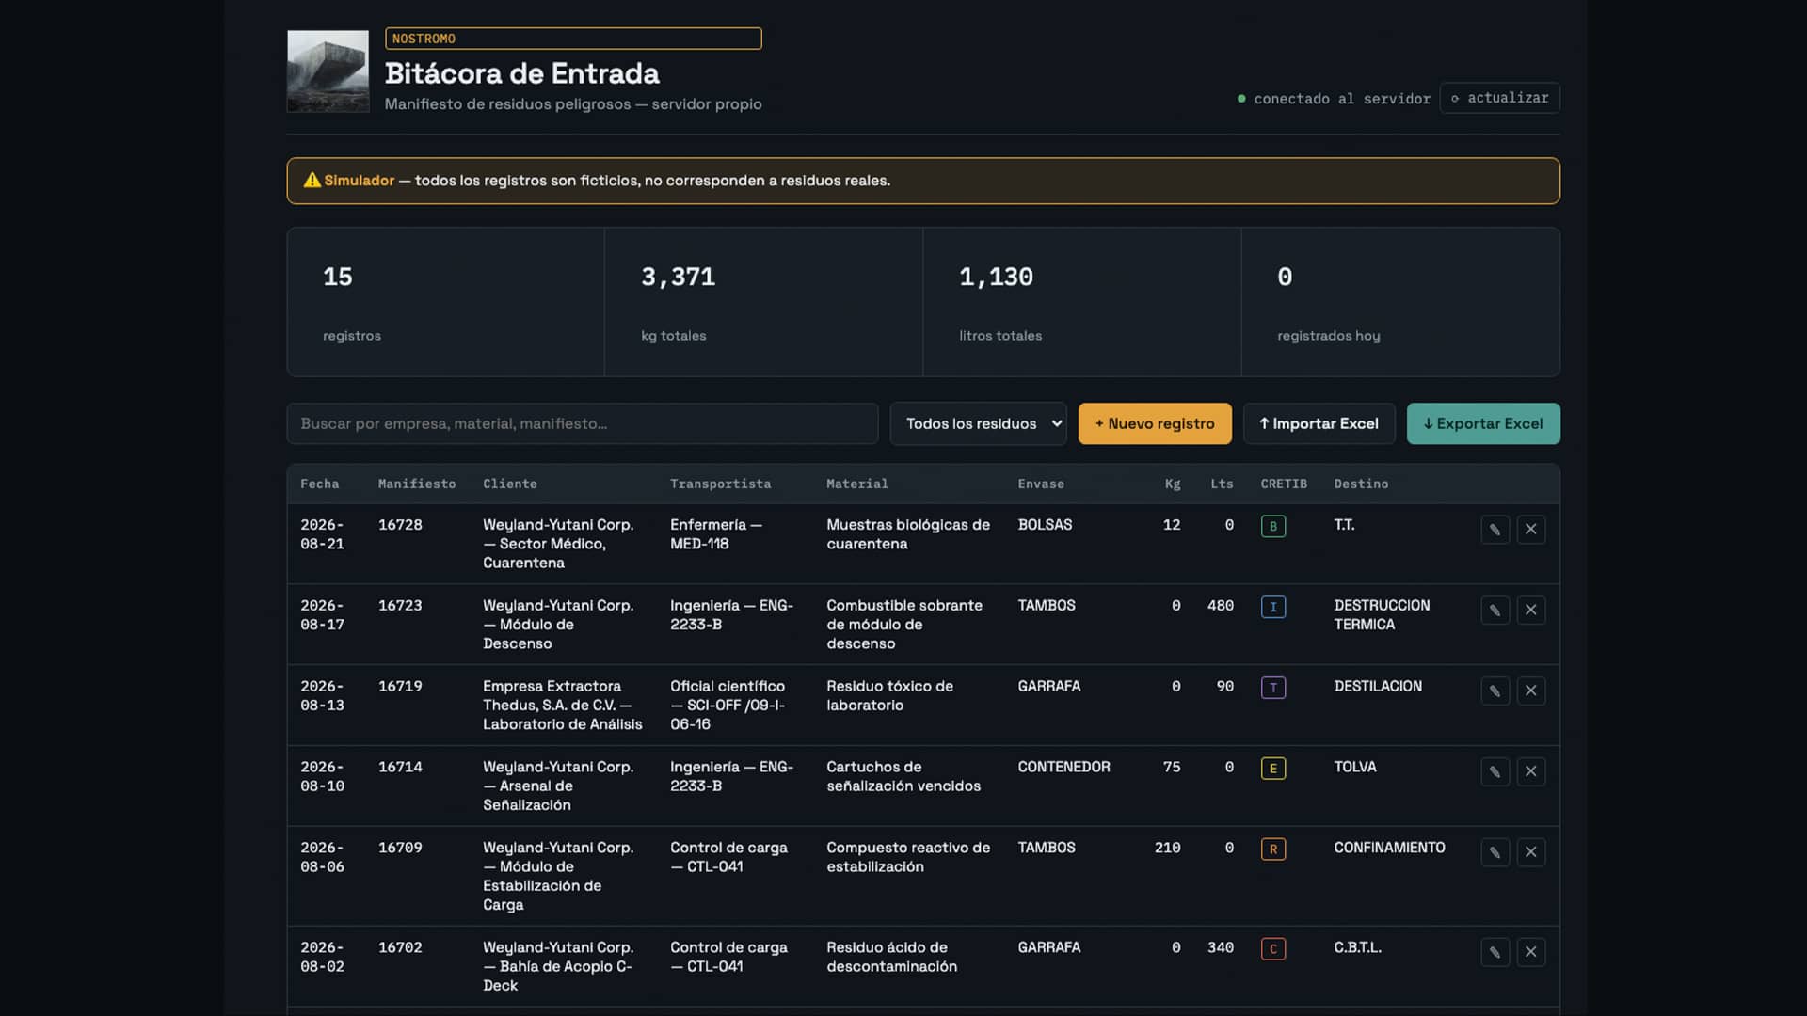Click the Envase column header
The image size is (1807, 1016).
point(1041,484)
